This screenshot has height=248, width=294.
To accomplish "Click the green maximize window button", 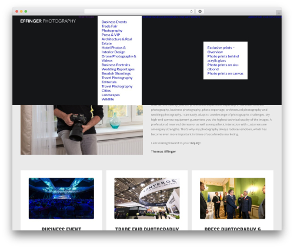I will click(26, 11).
